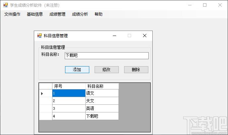
Task: Open the 帮助 menu
Action: click(x=99, y=14)
